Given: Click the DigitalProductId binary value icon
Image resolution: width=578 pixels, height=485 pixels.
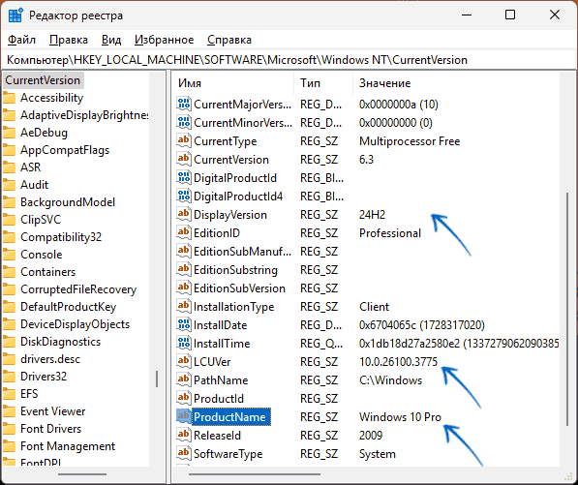Looking at the screenshot, I should click(184, 178).
